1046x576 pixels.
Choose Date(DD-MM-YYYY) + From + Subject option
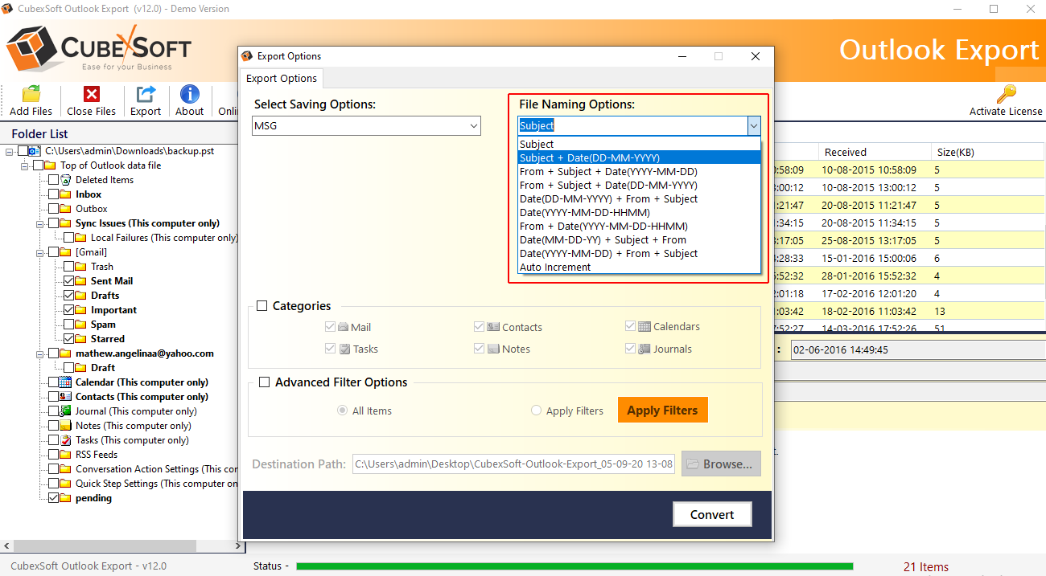tap(639, 198)
